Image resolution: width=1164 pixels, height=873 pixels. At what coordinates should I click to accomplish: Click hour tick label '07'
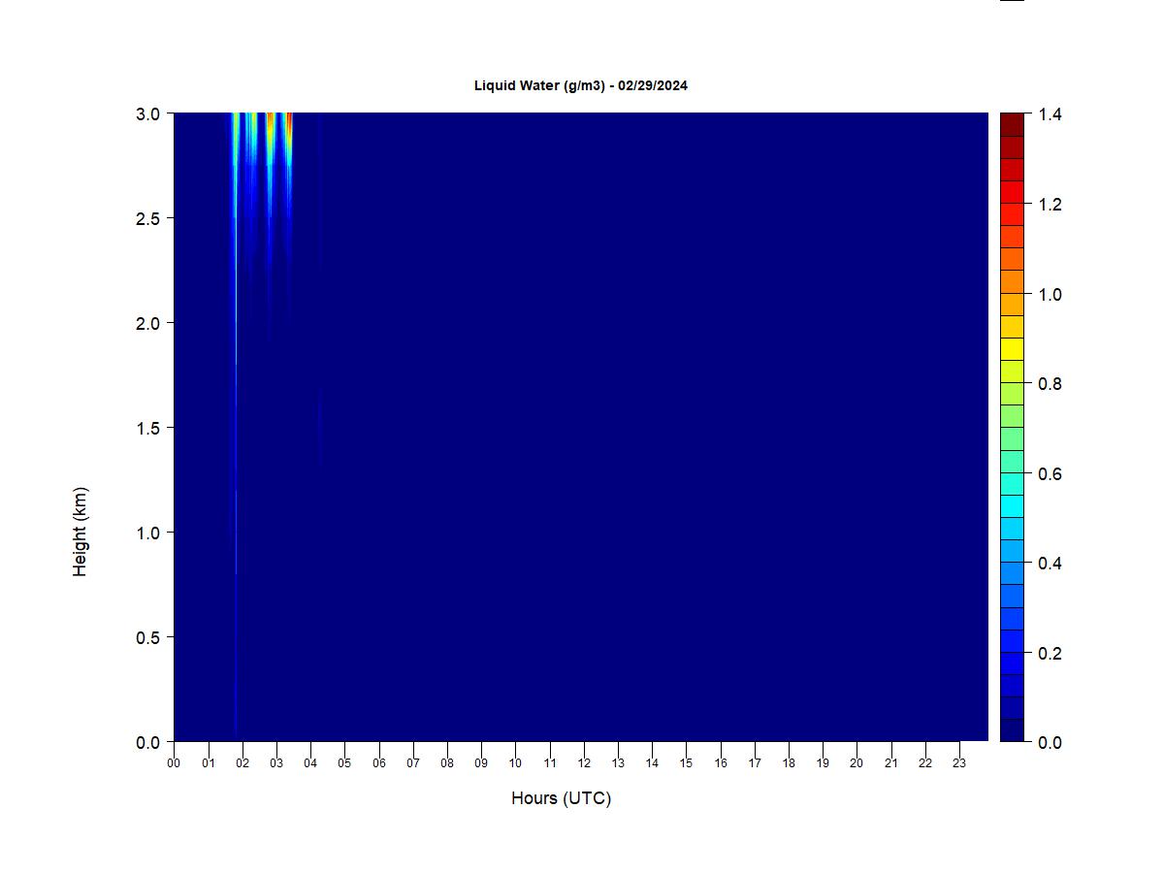[x=413, y=763]
